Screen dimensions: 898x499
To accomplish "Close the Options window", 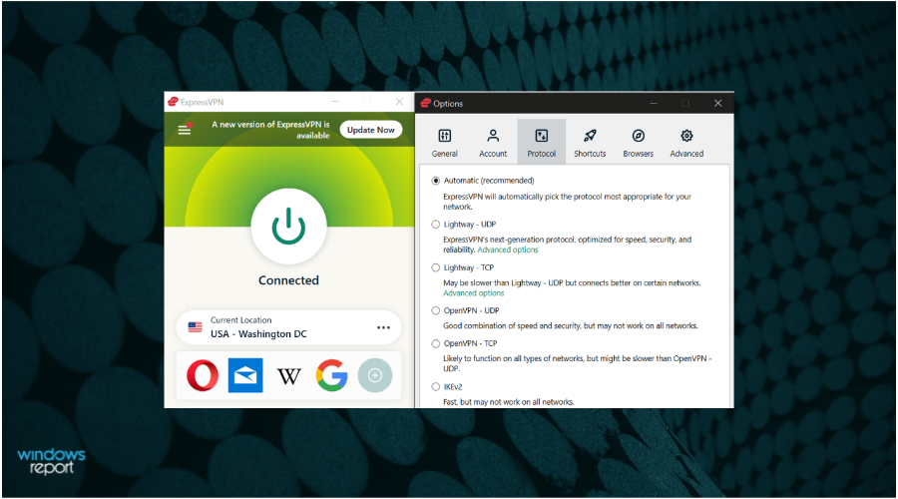I will point(717,103).
